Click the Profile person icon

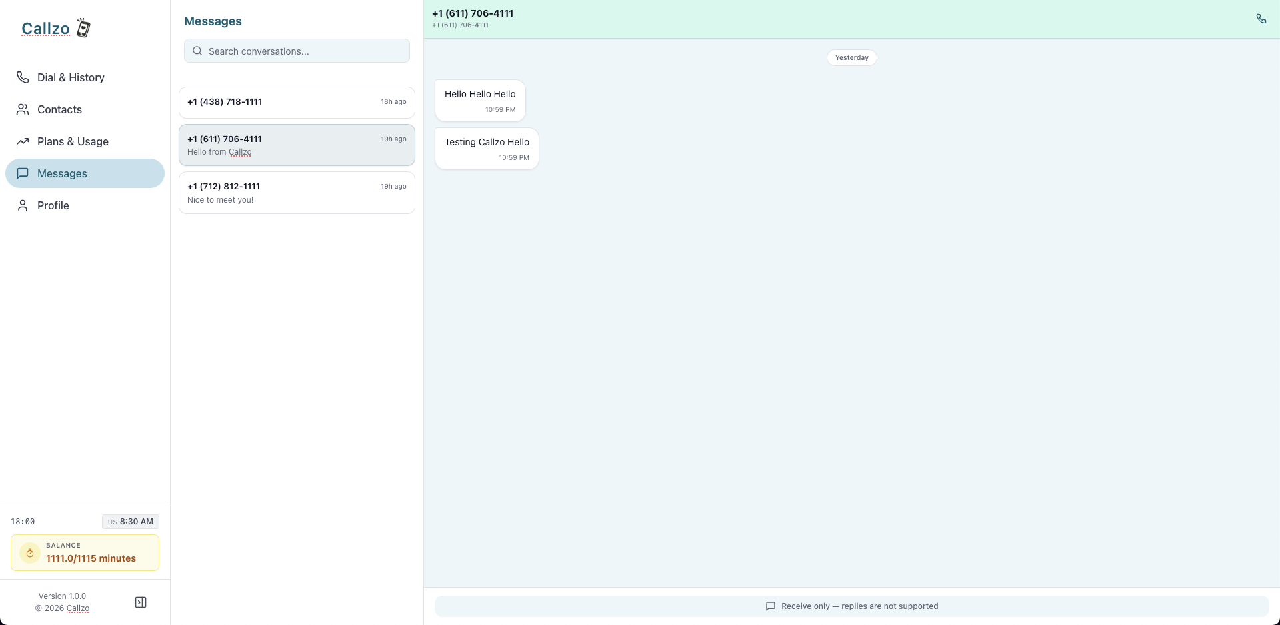click(x=23, y=205)
